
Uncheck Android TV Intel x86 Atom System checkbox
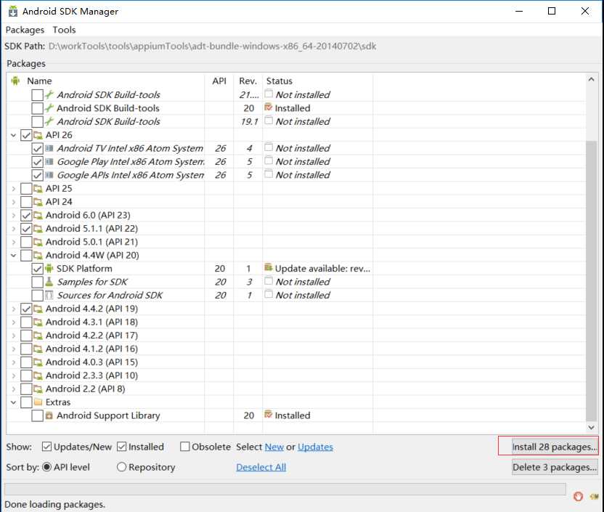(37, 148)
